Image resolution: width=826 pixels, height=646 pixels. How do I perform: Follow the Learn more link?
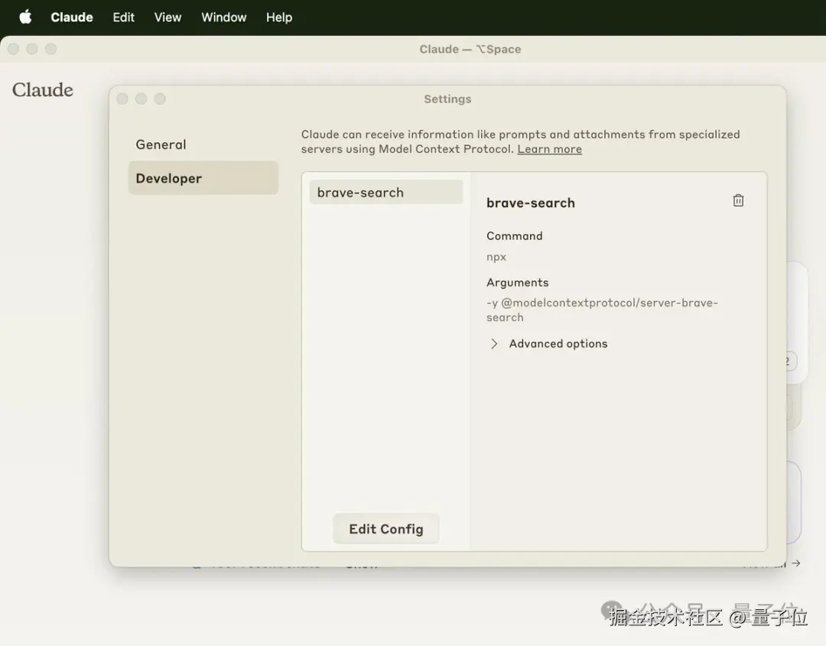click(x=549, y=149)
